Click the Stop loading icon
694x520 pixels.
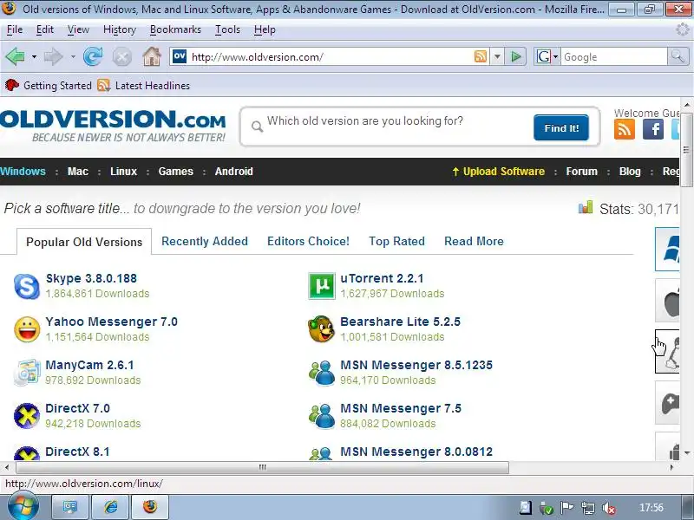[x=122, y=57]
